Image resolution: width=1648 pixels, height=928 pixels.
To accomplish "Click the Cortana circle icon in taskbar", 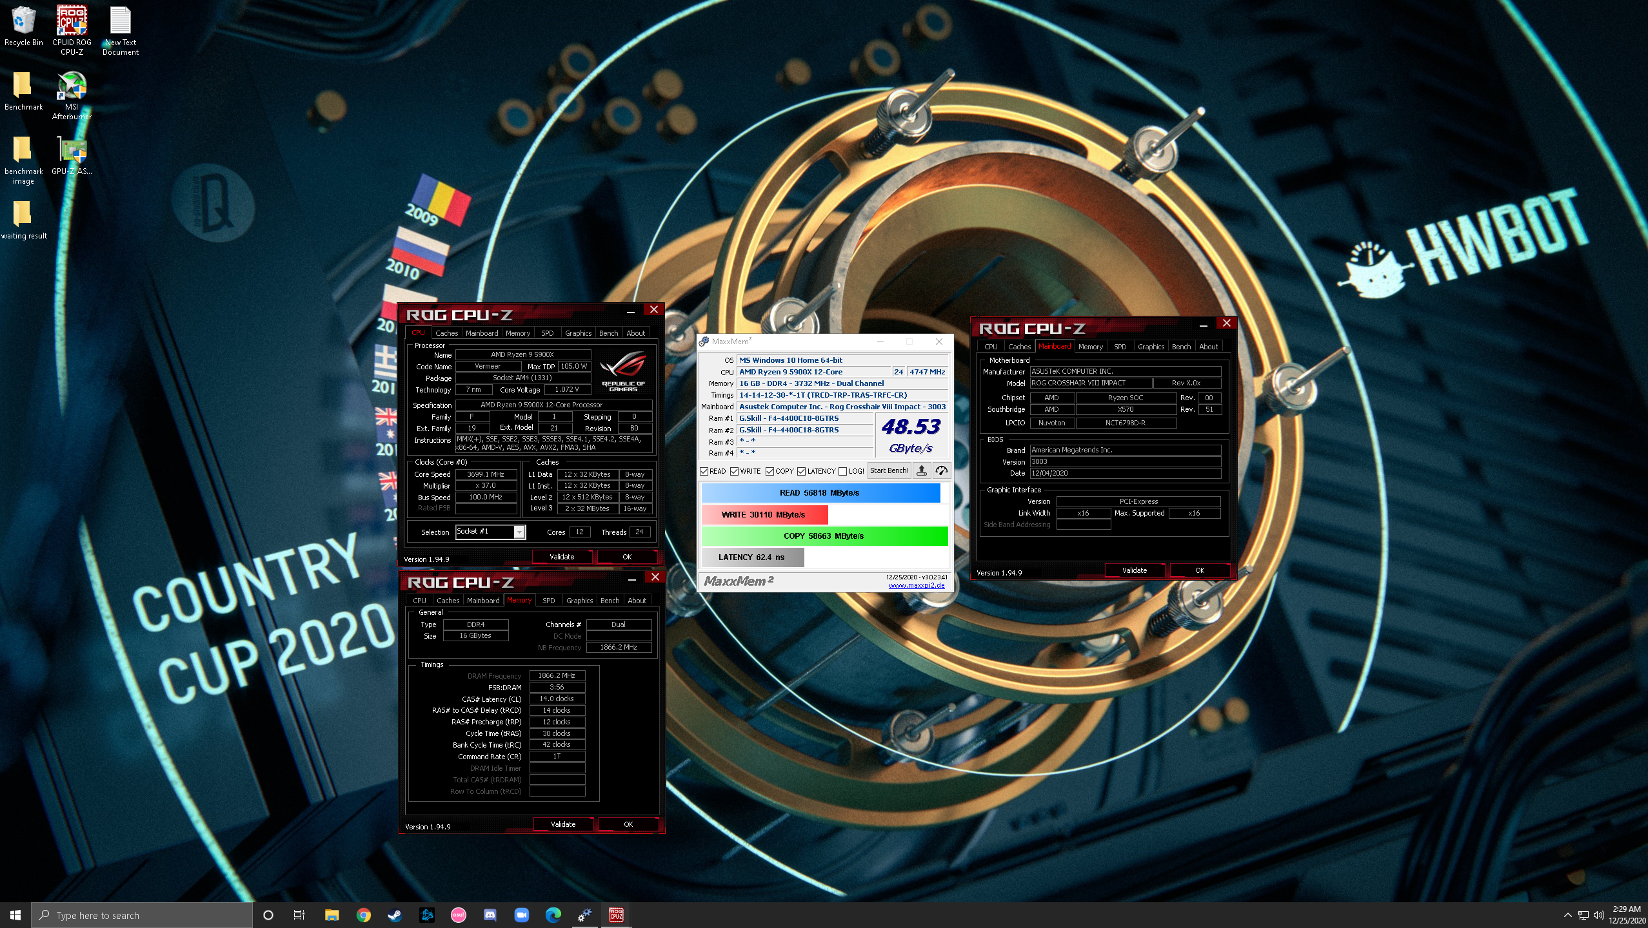I will 268,915.
